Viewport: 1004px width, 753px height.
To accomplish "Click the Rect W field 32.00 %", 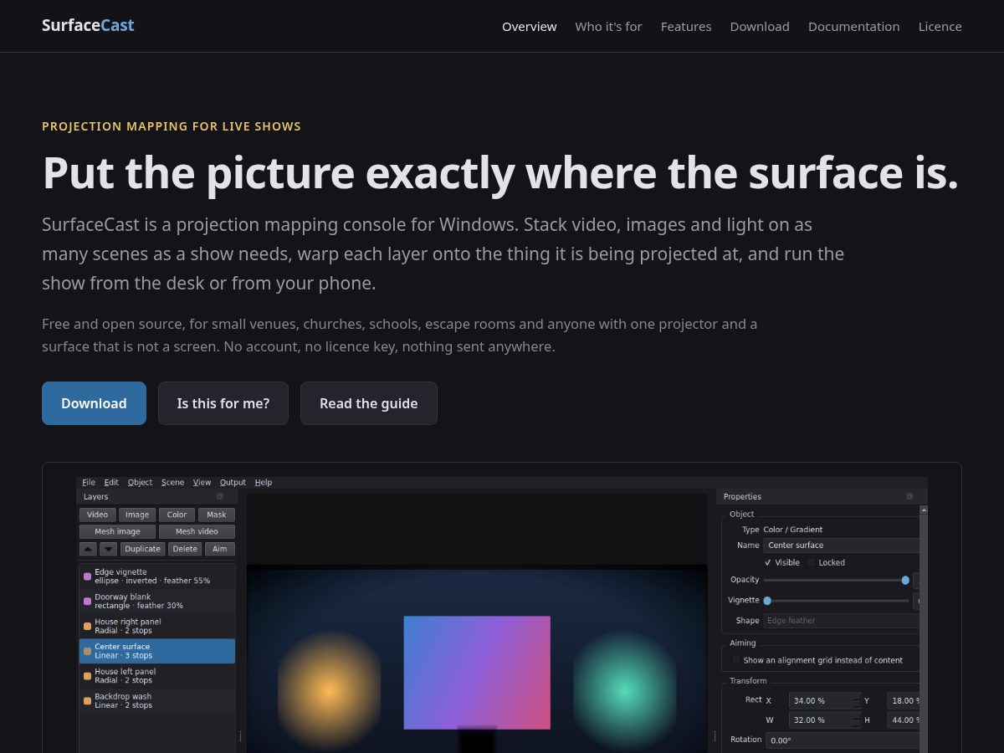I will tap(825, 720).
